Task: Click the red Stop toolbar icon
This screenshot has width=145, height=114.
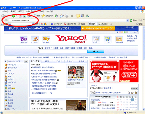Action: (x=20, y=16)
